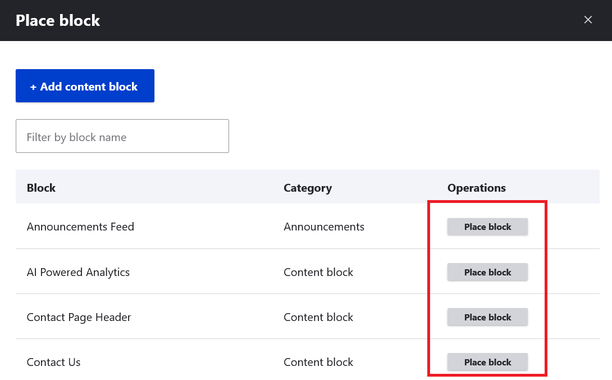
Task: Select the Block column header
Action: (41, 187)
